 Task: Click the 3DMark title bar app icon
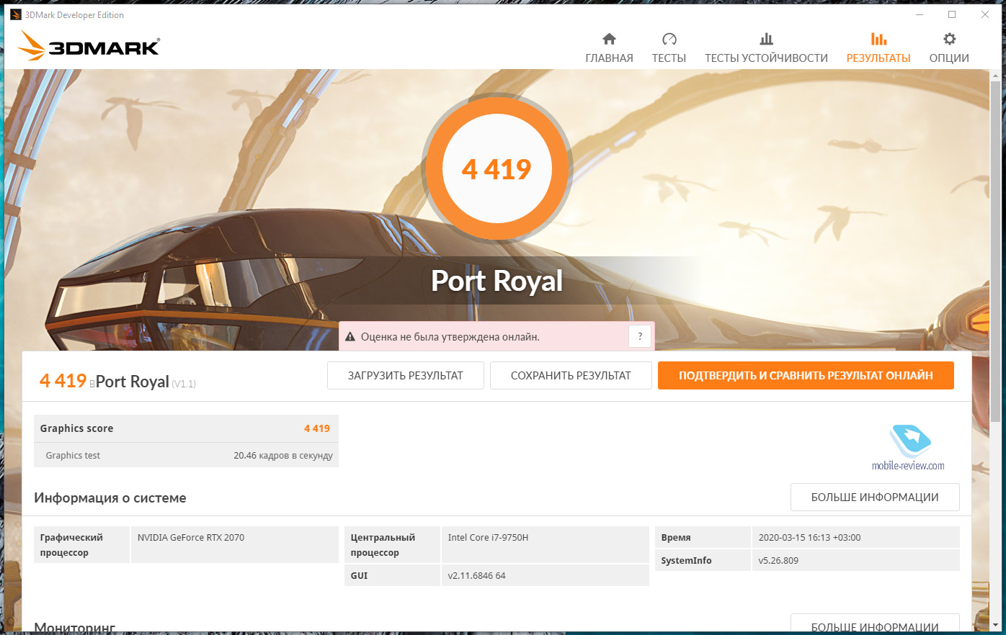coord(16,14)
